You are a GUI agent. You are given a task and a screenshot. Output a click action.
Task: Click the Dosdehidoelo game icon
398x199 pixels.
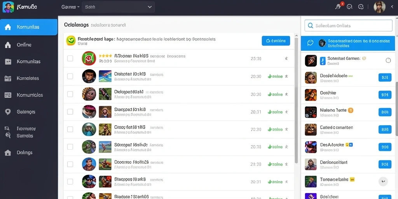311,78
